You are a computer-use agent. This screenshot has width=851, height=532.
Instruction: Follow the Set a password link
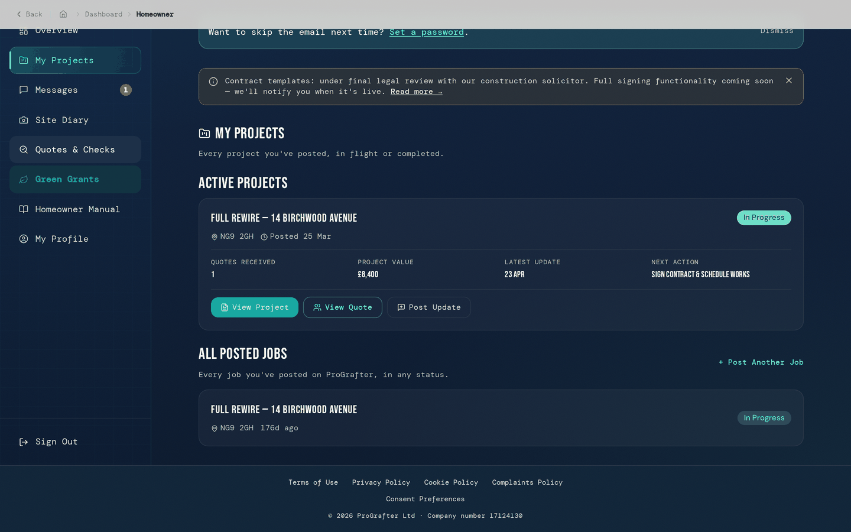click(x=427, y=33)
